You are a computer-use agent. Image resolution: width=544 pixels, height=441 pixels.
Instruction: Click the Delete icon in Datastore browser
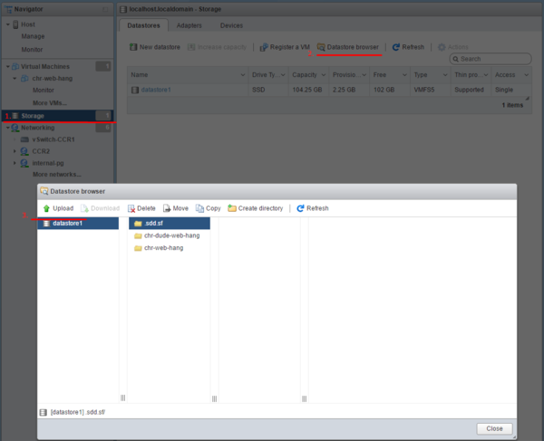tap(131, 208)
